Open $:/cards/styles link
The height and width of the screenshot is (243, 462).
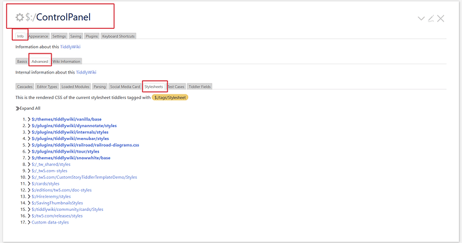point(46,183)
